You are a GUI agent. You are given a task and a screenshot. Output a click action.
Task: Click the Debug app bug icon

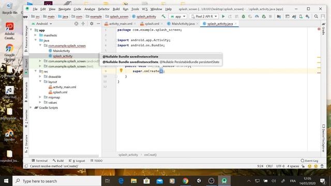[x=243, y=16]
